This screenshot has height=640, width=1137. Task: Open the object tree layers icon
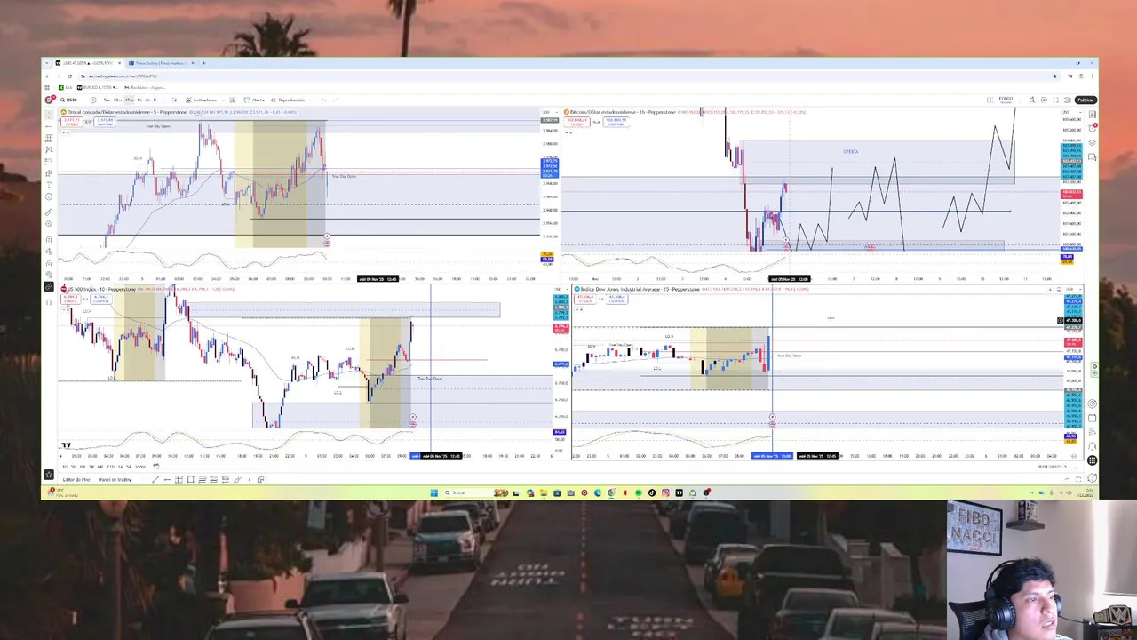pyautogui.click(x=1093, y=142)
